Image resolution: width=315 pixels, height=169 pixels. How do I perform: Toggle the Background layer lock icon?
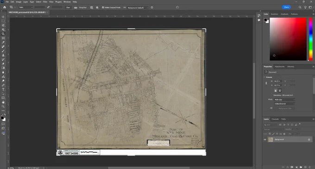point(309,139)
